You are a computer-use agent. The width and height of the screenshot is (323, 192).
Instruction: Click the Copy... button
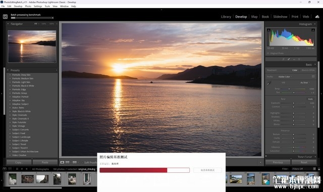point(19,162)
